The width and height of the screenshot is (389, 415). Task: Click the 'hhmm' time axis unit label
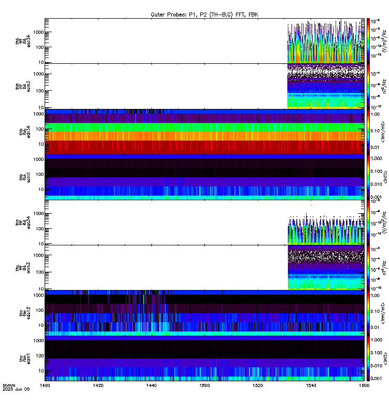pyautogui.click(x=9, y=385)
